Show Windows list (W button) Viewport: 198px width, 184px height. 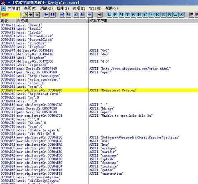click(x=133, y=15)
